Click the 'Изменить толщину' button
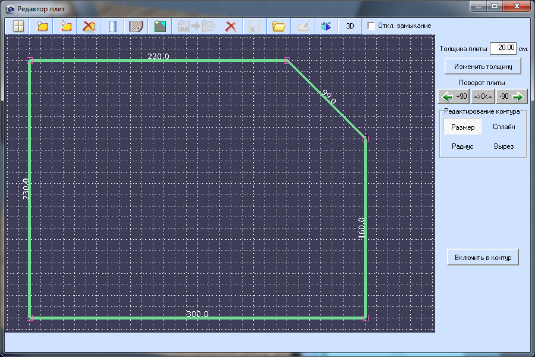 coord(483,66)
